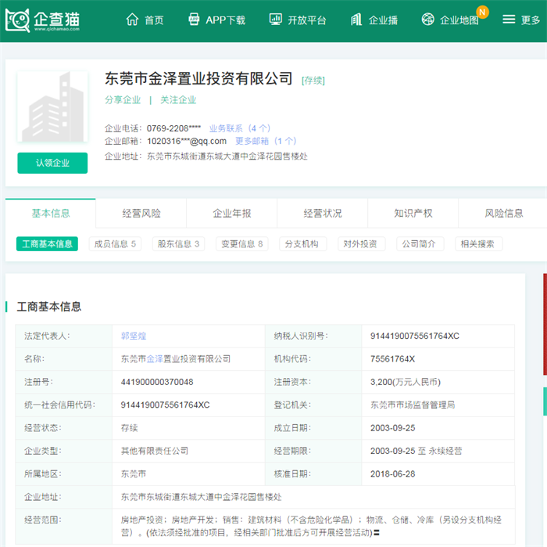Click the 分享企业 link
The width and height of the screenshot is (547, 547).
click(x=123, y=100)
